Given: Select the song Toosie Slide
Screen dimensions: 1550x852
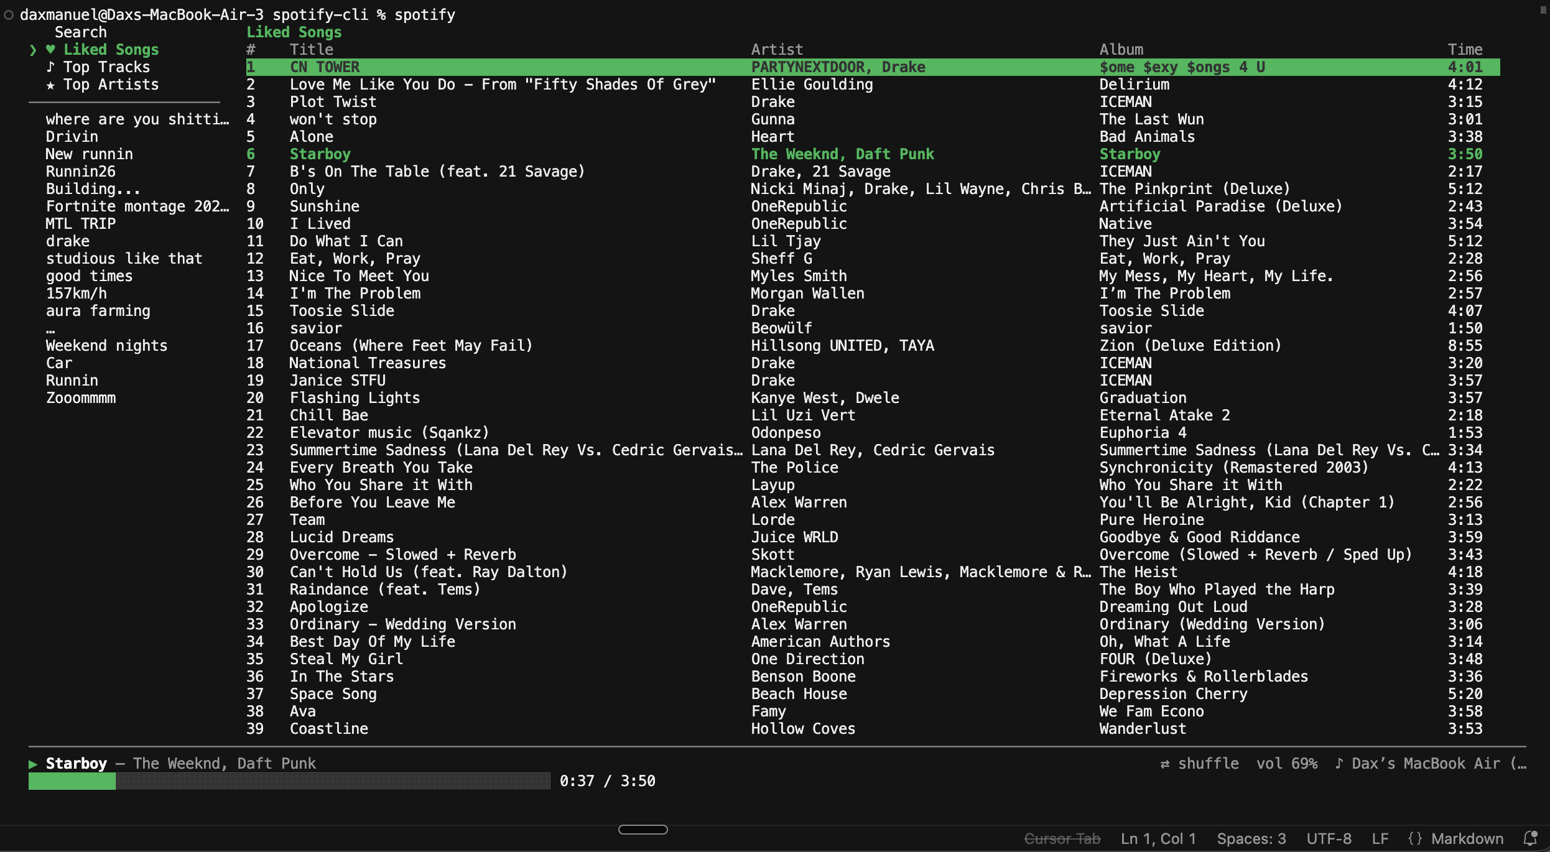Looking at the screenshot, I should tap(341, 311).
